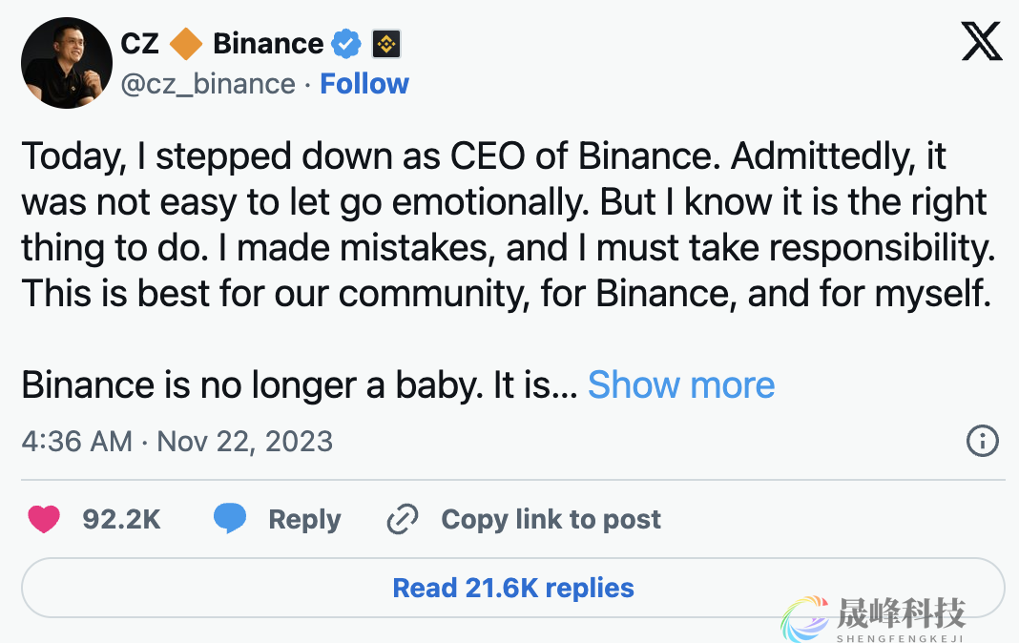Click the blue reply bubble icon

tap(230, 519)
